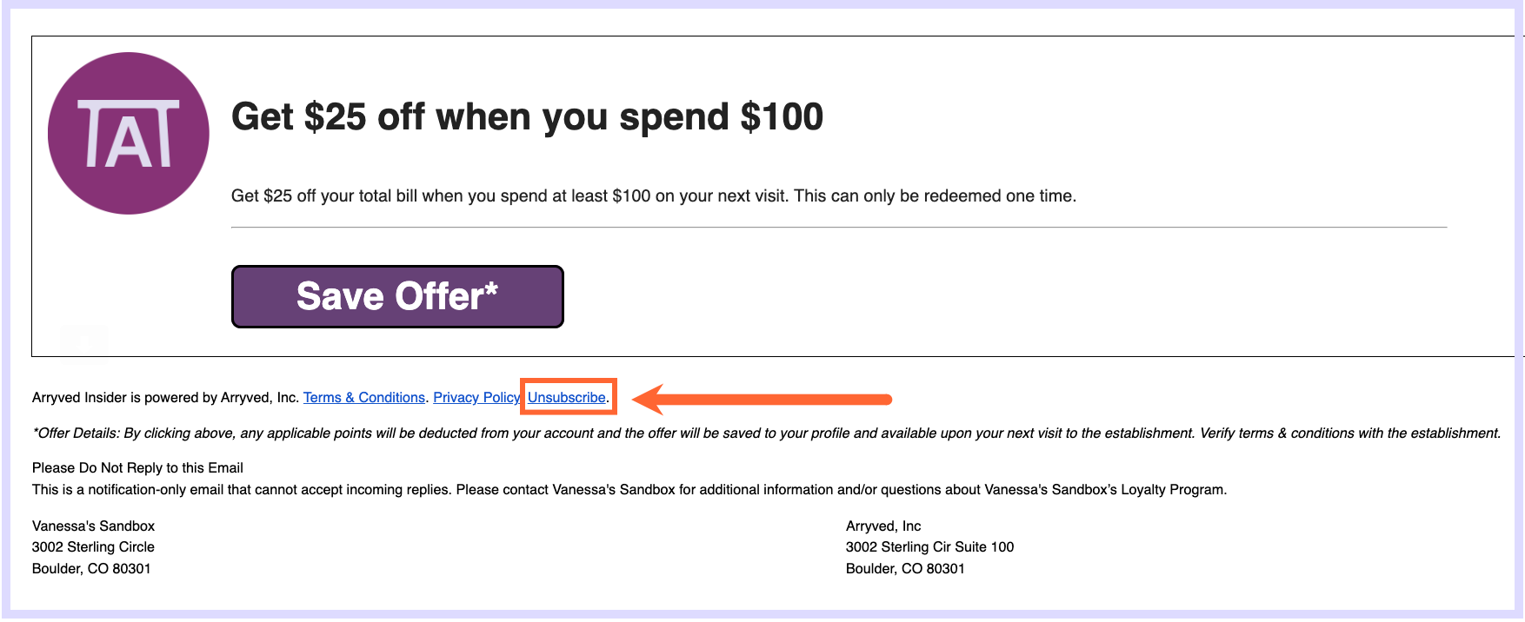This screenshot has width=1525, height=622.
Task: Open the Terms & Conditions link
Action: [x=364, y=397]
